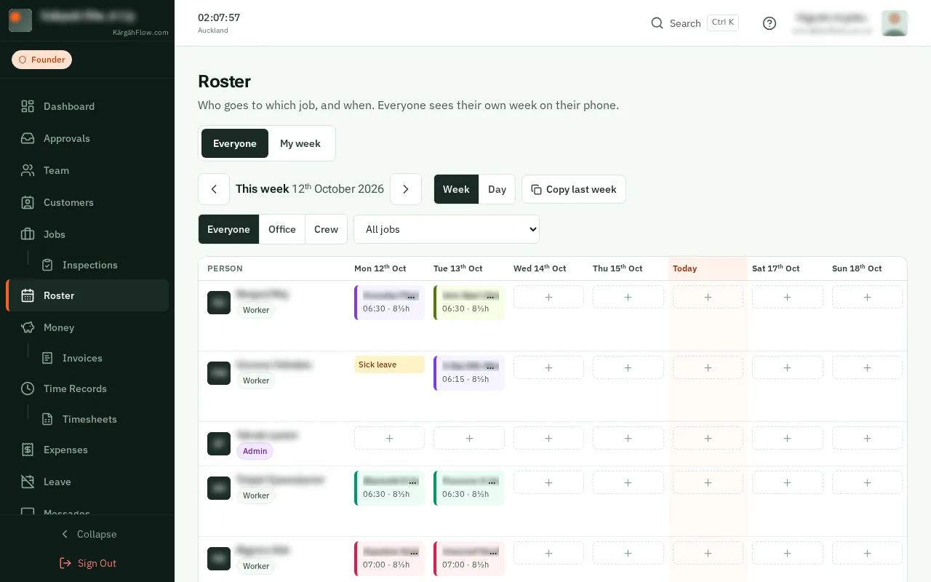The height and width of the screenshot is (582, 931).
Task: Add shift on Wed 14th for first worker
Action: pos(548,297)
